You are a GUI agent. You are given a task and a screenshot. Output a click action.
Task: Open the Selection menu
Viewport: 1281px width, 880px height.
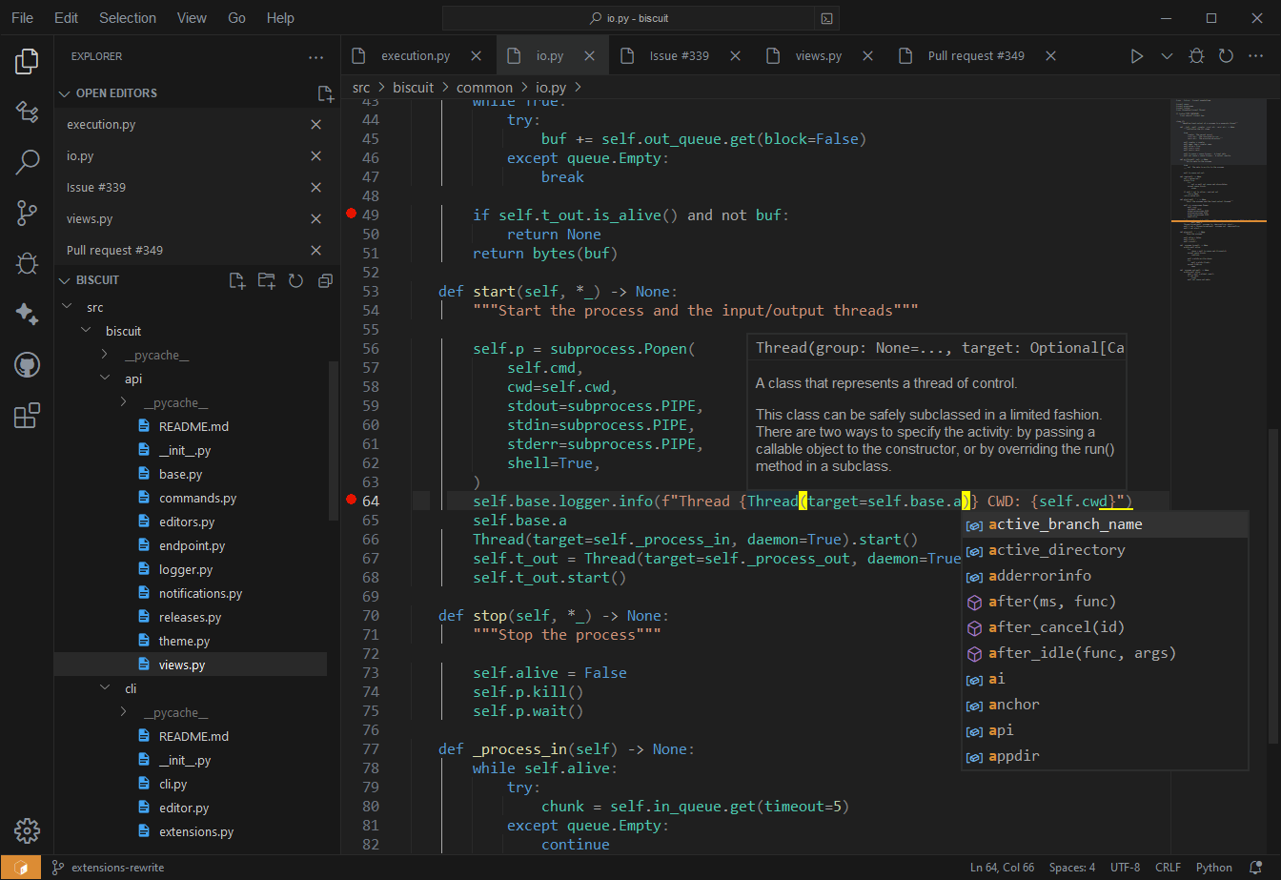[128, 18]
